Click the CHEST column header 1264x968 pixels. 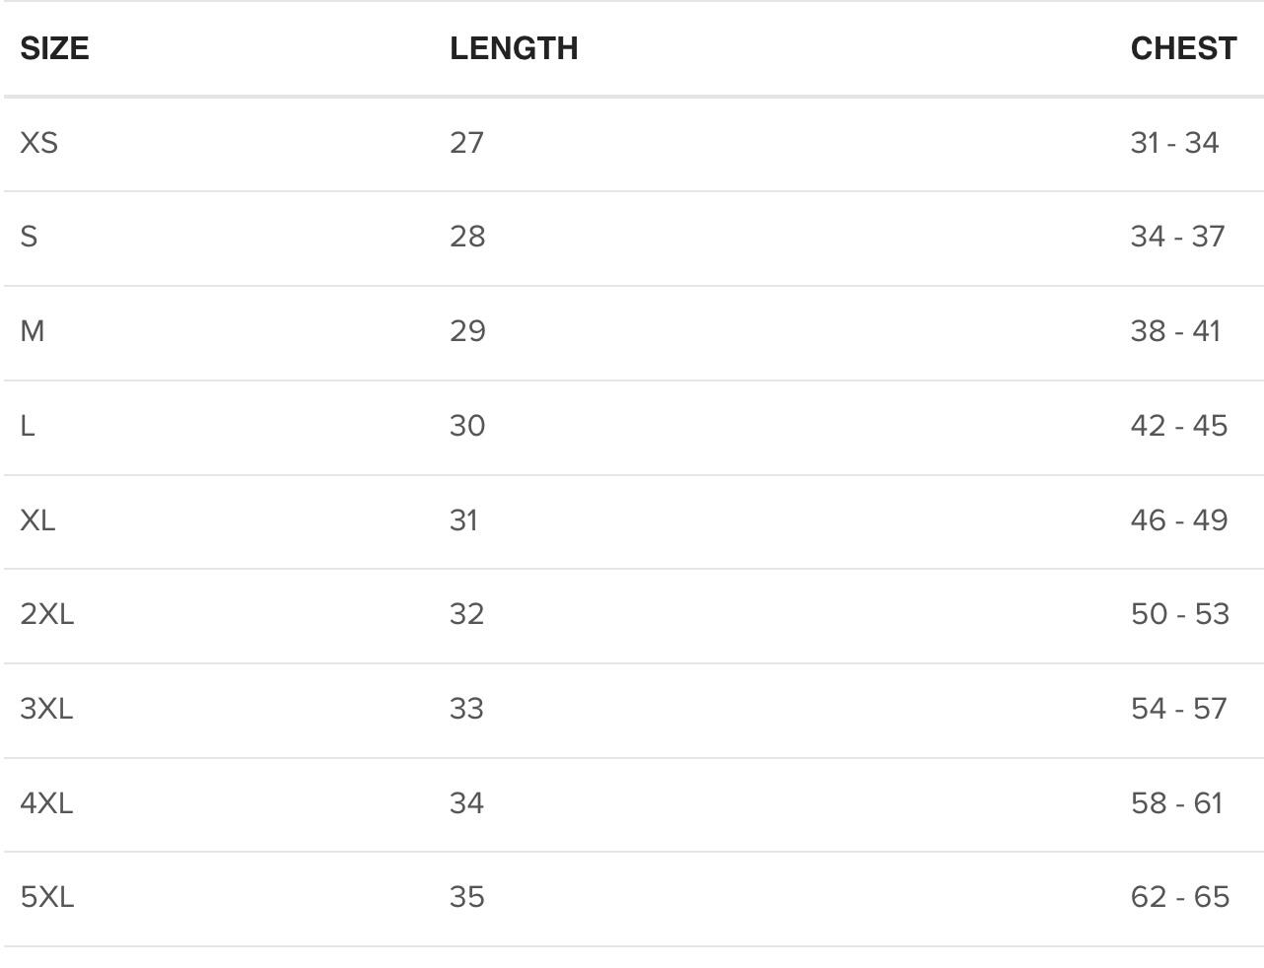coord(1183,48)
